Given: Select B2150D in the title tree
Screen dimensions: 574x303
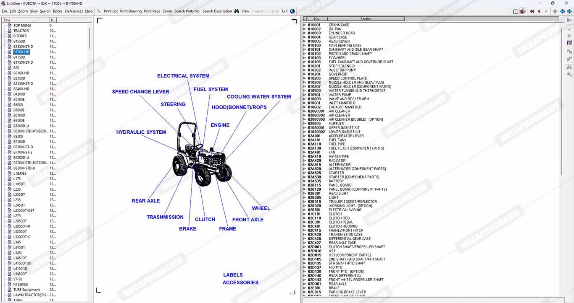Looking at the screenshot, I should point(19,78).
